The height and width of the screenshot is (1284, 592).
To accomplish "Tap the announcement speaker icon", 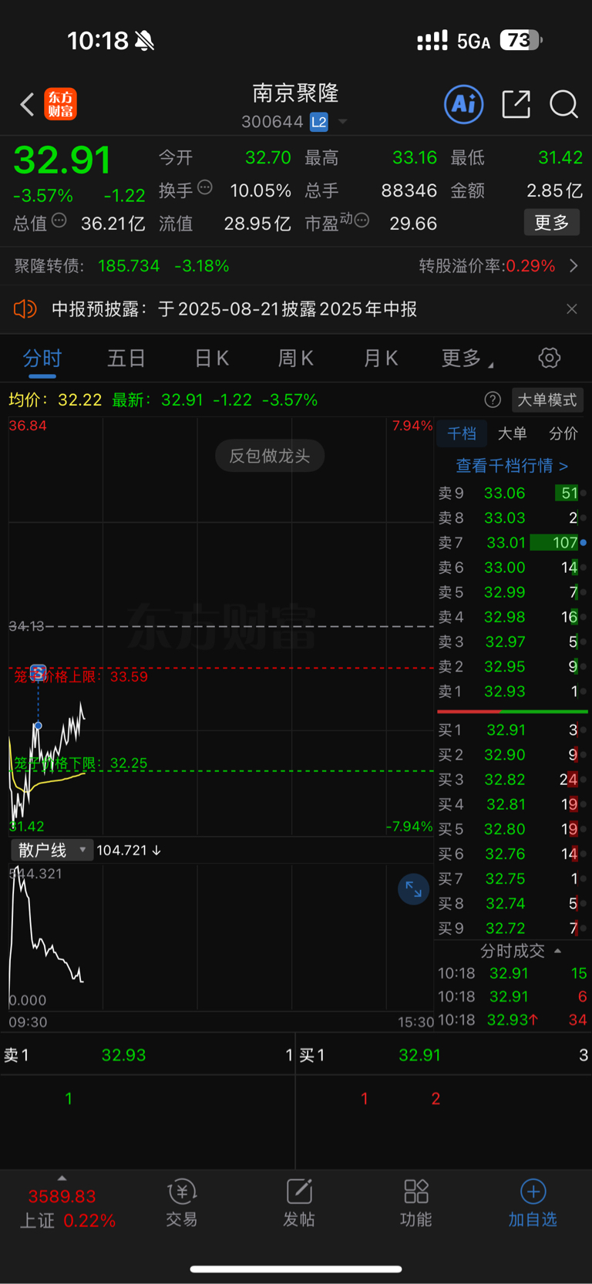I will (x=25, y=309).
